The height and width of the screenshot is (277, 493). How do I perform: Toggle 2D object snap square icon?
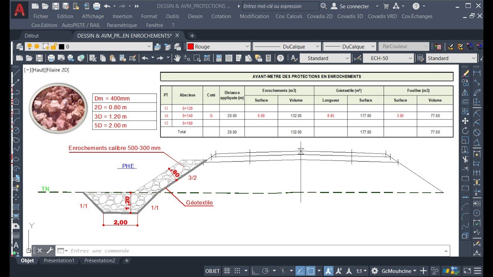click(310, 271)
